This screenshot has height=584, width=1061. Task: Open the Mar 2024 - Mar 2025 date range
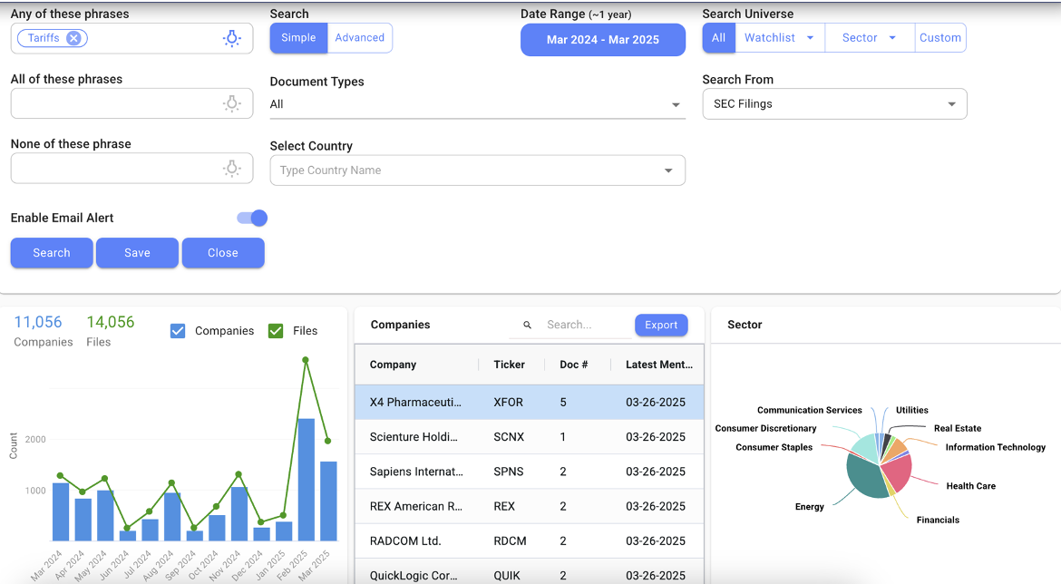click(602, 40)
